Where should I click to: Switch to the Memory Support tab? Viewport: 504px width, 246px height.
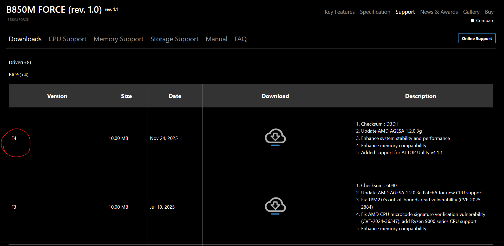click(119, 39)
